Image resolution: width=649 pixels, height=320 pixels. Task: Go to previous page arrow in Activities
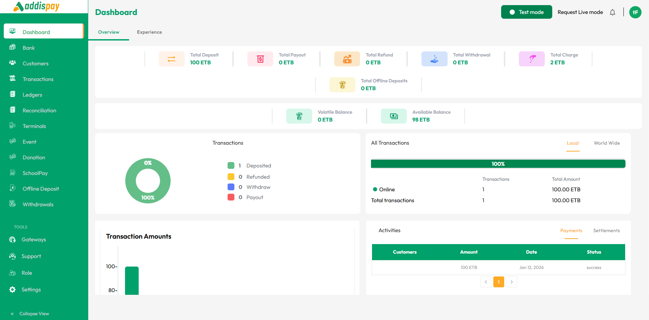point(486,282)
